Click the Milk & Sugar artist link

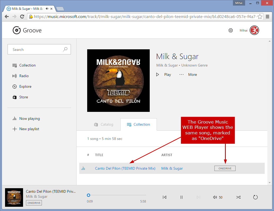172,168
